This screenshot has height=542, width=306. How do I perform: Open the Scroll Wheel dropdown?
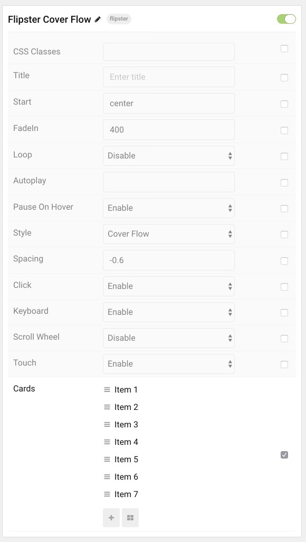point(168,338)
